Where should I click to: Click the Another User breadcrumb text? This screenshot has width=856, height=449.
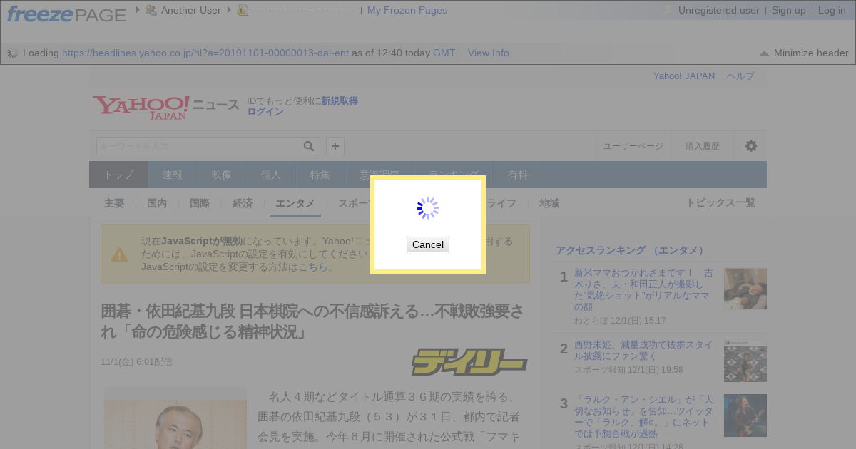191,10
